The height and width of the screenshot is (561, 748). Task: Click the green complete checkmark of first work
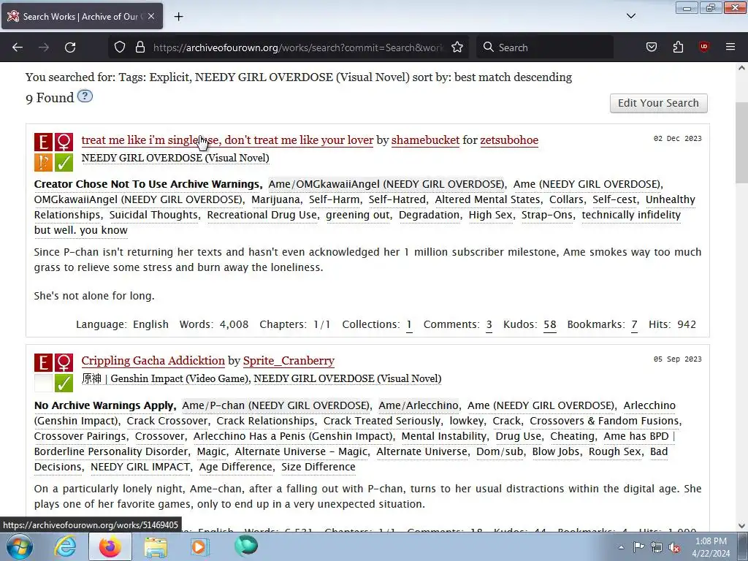64,162
